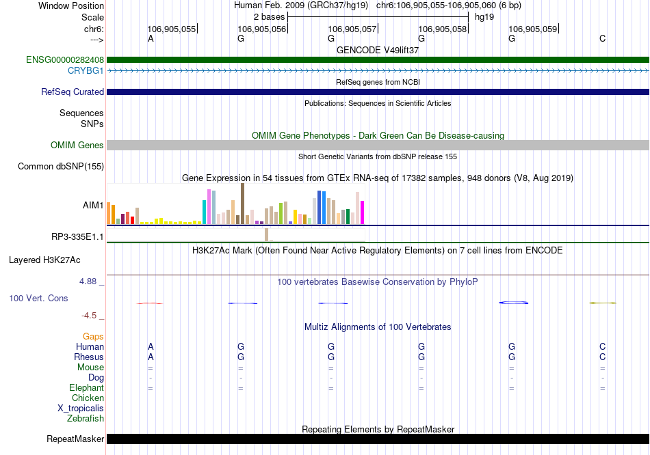Click the black RepeatMasker element bar
Screen dimensions: 650x455
point(378,439)
